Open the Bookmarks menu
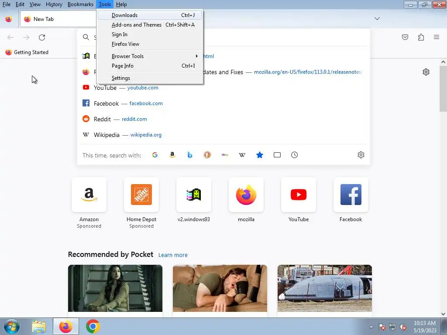The image size is (447, 335). (x=80, y=4)
